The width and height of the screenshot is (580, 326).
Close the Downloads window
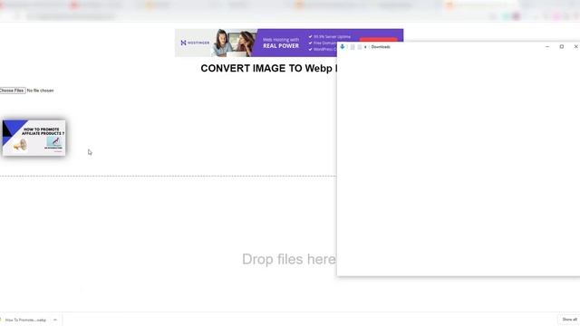[x=575, y=46]
